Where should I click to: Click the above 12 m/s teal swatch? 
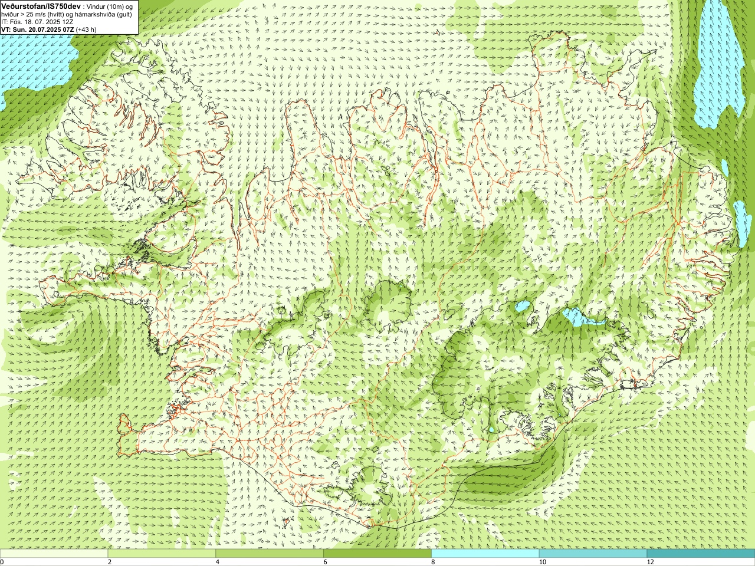point(701,554)
